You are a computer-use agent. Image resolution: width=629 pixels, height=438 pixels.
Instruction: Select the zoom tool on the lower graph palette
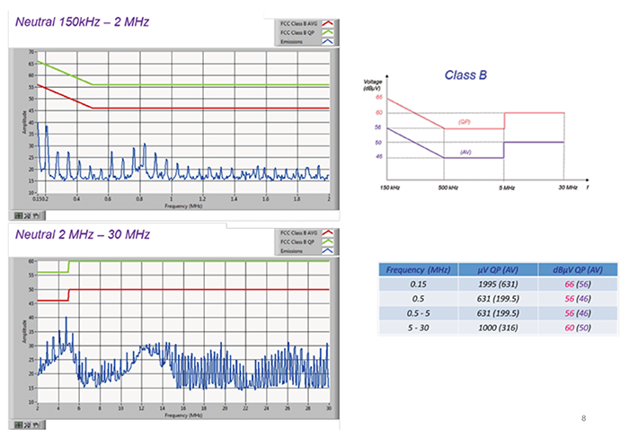coord(29,425)
